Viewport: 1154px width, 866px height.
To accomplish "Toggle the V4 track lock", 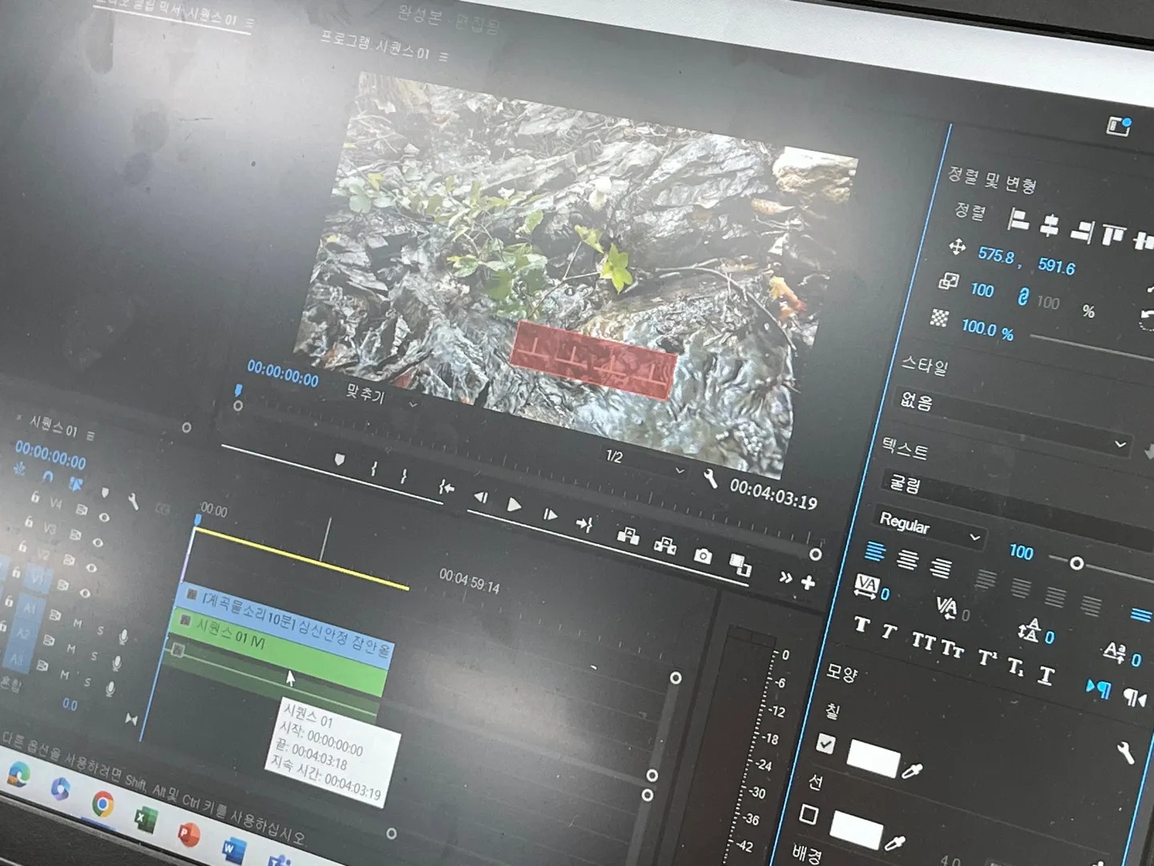I will pyautogui.click(x=34, y=497).
